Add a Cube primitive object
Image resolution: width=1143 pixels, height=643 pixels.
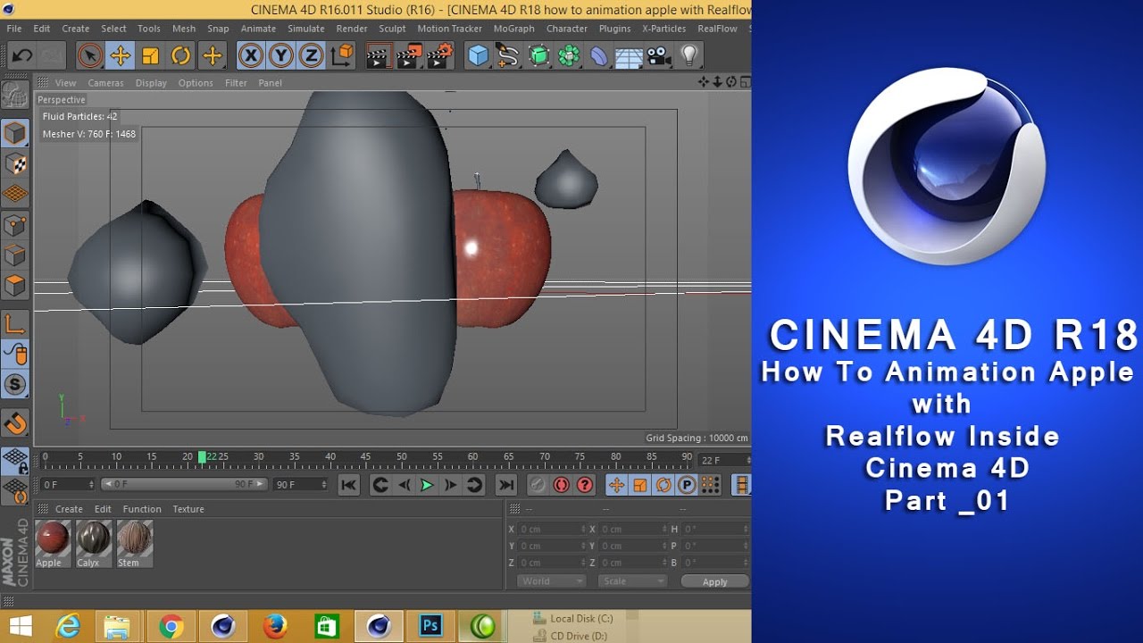point(479,56)
